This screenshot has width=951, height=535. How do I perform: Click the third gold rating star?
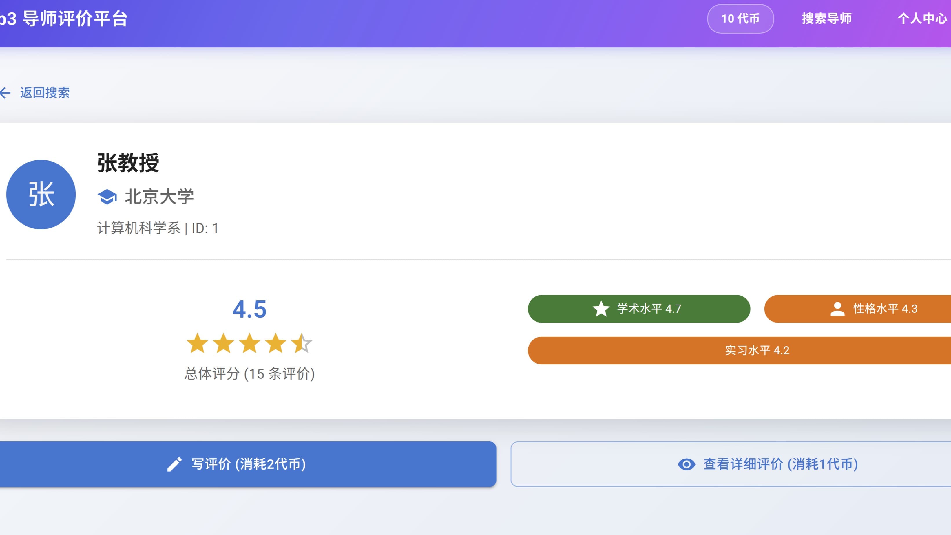(x=250, y=343)
